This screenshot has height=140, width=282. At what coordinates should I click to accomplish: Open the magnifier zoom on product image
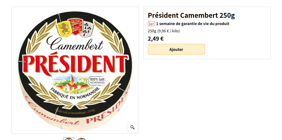pos(132,127)
